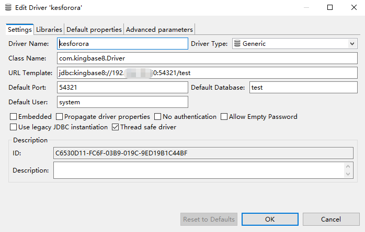Viewport: 365px width, 232px height.
Task: Toggle Use legacy JDBC instantiation
Action: pyautogui.click(x=13, y=127)
